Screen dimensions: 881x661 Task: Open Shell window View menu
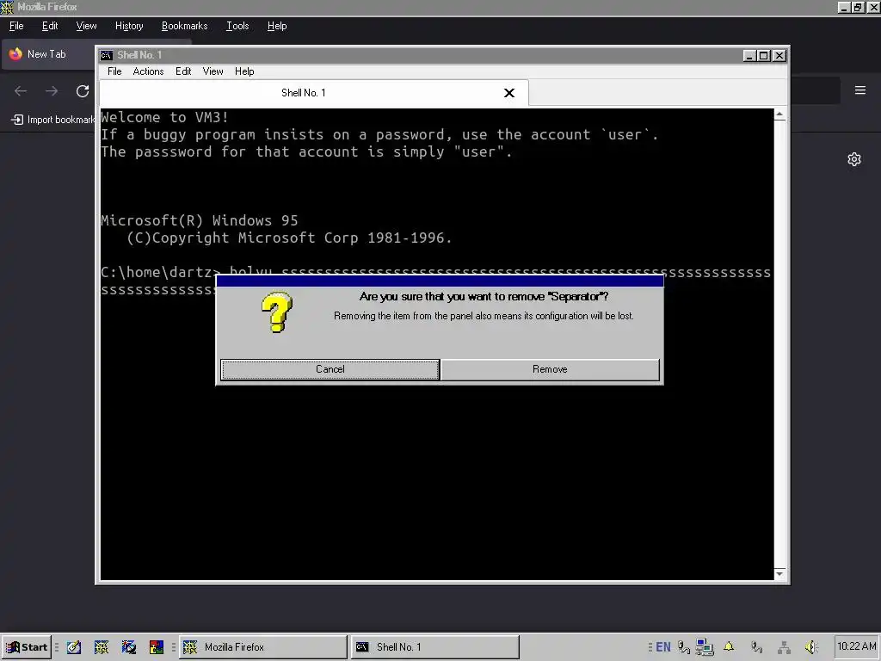coord(213,71)
